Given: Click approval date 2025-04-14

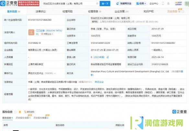Looking at the screenshot, I should pos(158,57).
